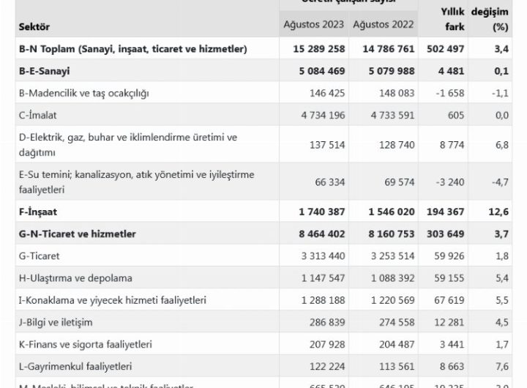Click the Sektör column header
Image resolution: width=527 pixels, height=388 pixels.
coord(33,26)
